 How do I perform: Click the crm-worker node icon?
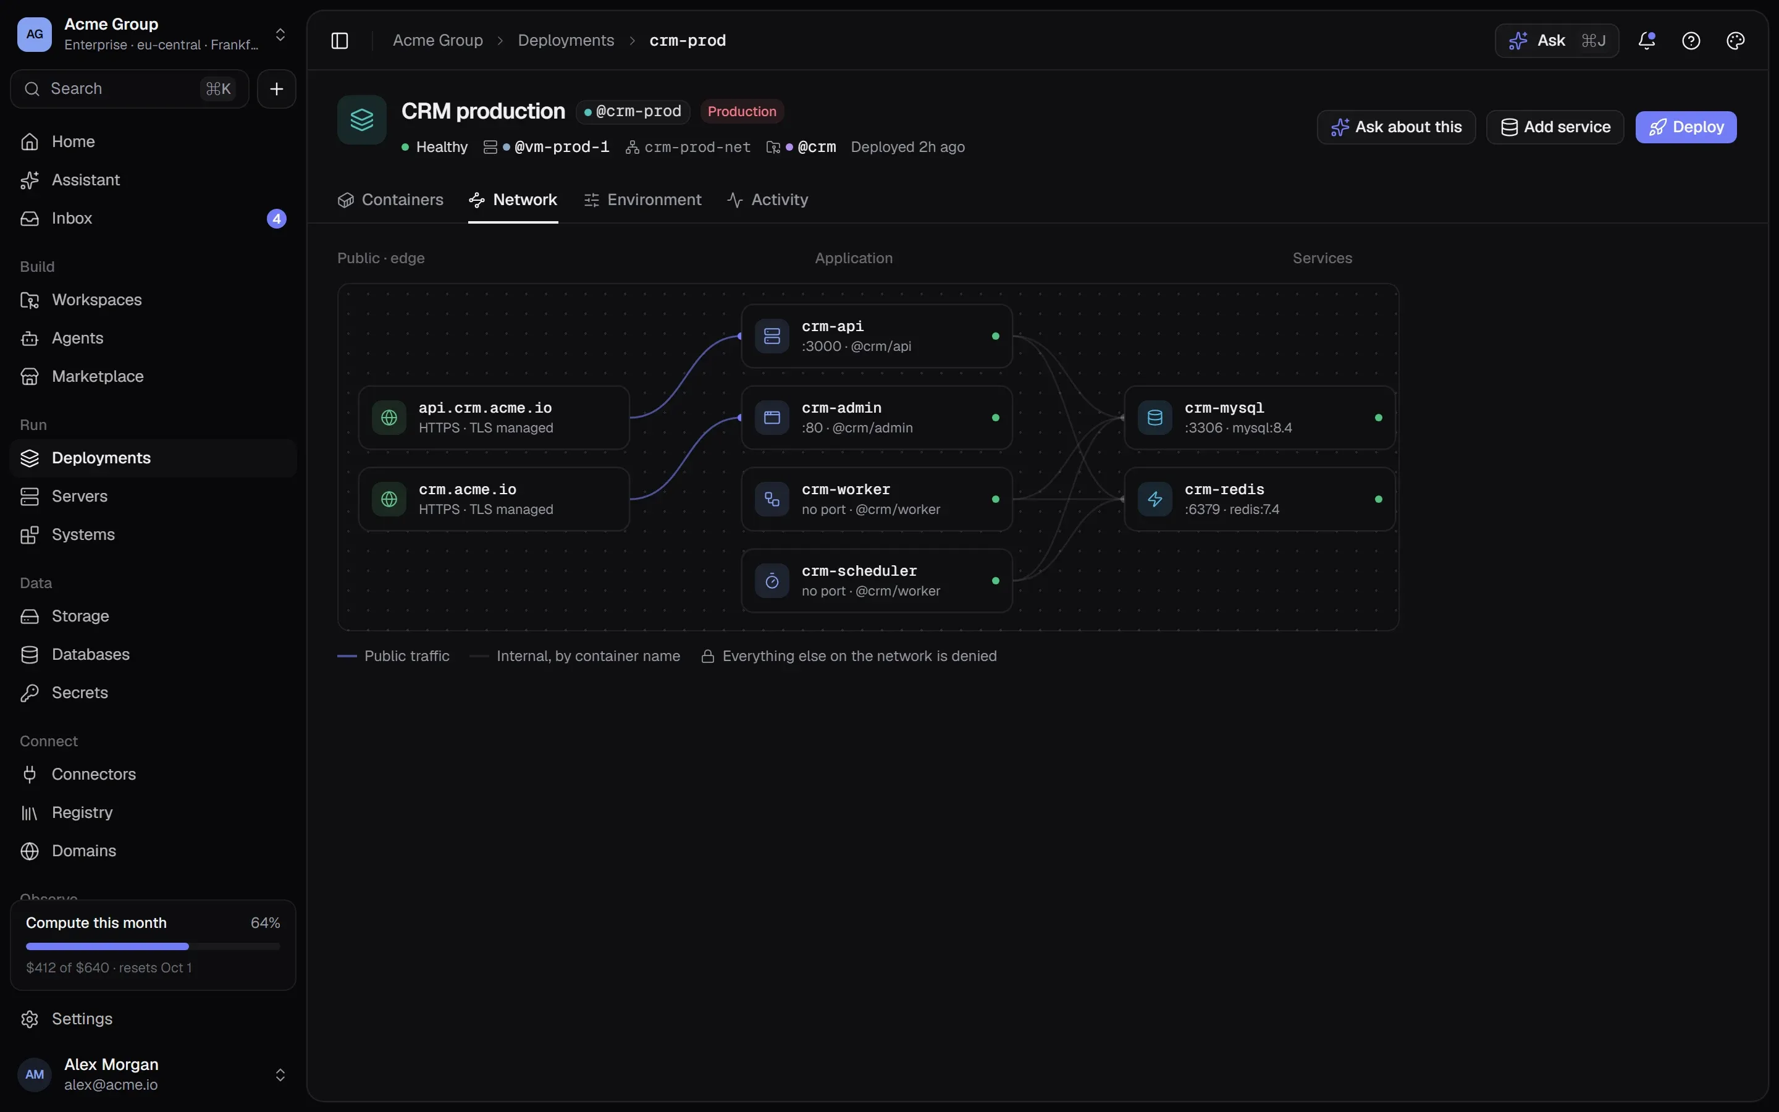[772, 499]
